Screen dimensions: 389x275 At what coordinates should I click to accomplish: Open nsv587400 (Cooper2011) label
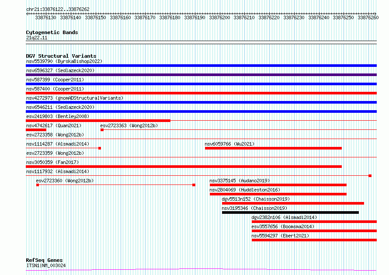55,89
